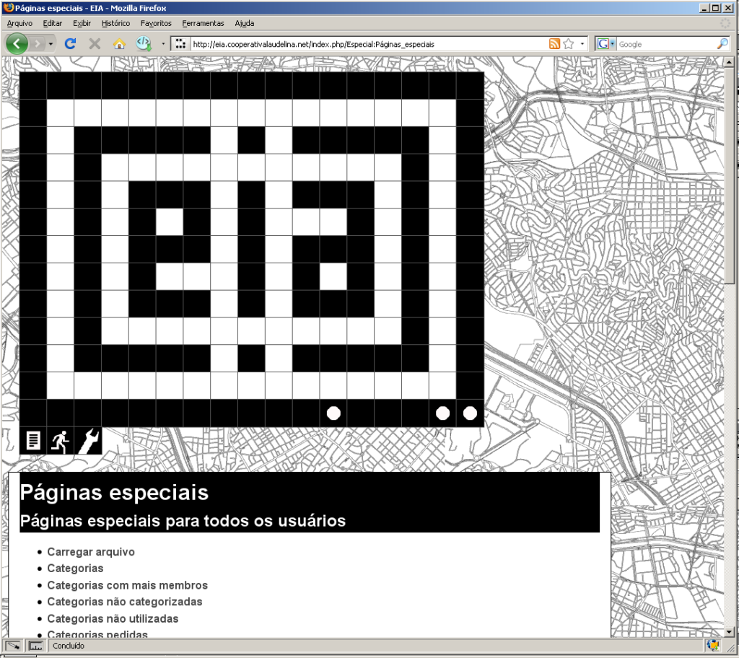Click the grey X stop loading icon
Image resolution: width=739 pixels, height=658 pixels.
[x=95, y=44]
